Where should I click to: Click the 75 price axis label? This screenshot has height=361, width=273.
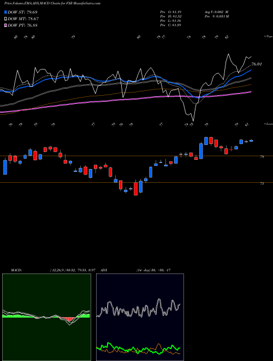[x=262, y=184]
